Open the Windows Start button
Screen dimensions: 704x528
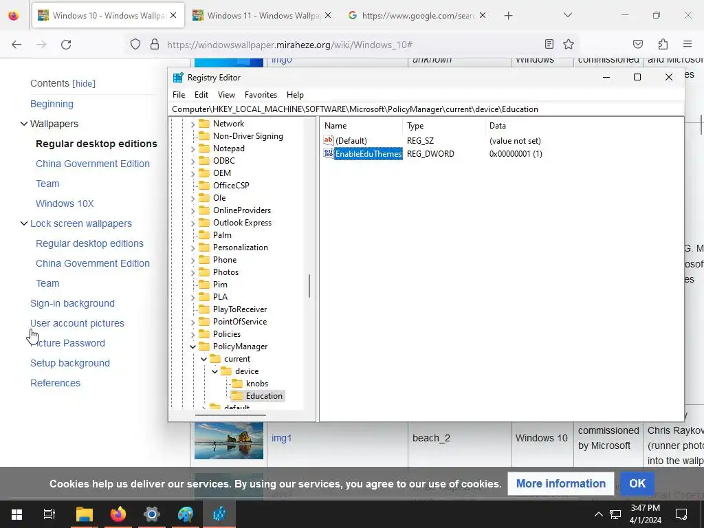pyautogui.click(x=16, y=514)
